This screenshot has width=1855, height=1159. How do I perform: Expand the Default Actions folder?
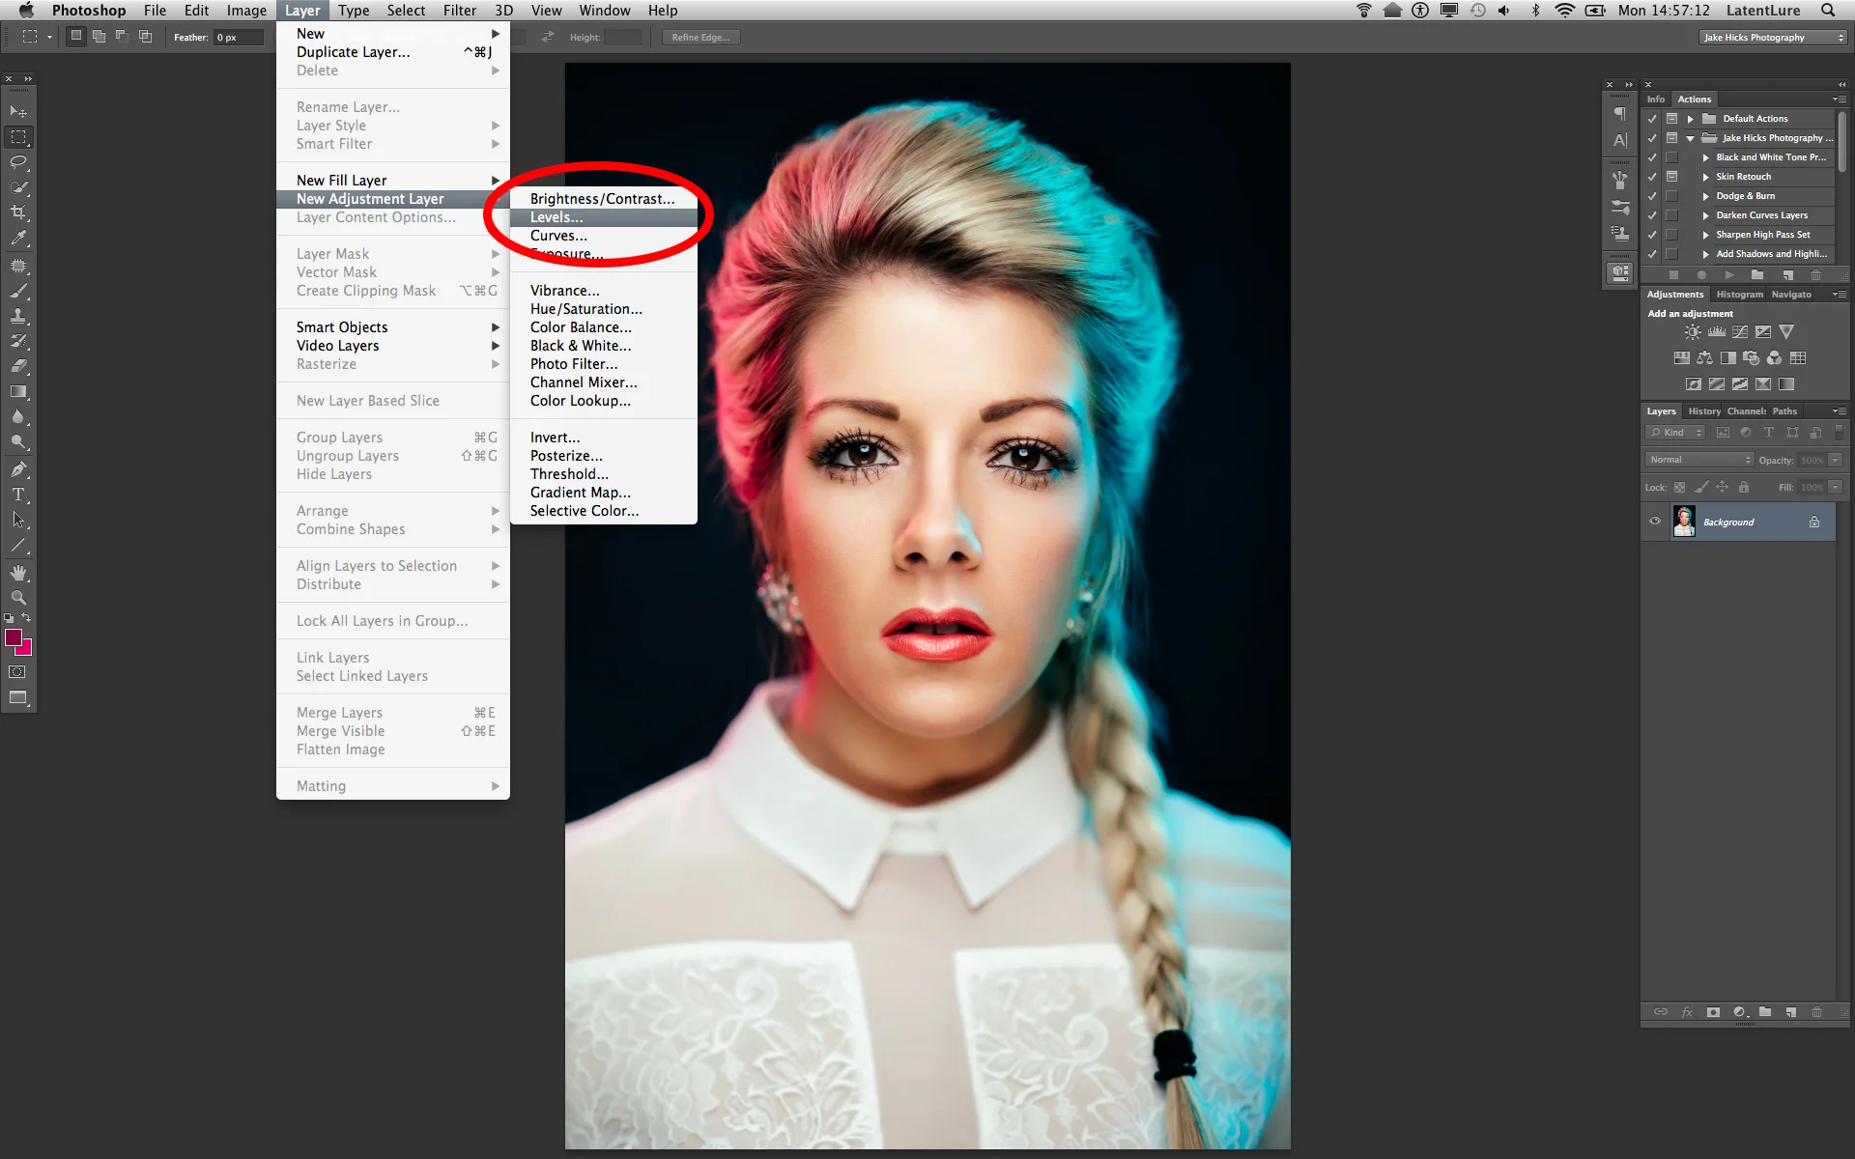tap(1690, 119)
